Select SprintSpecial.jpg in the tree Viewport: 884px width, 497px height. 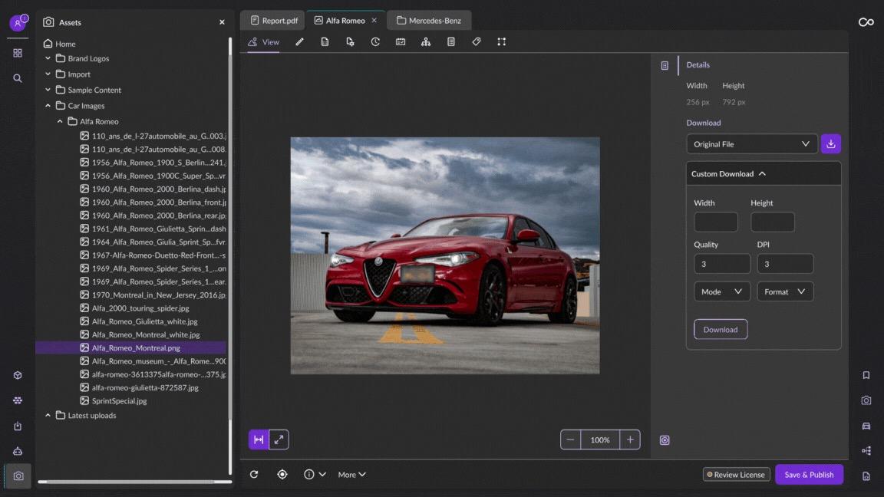119,400
